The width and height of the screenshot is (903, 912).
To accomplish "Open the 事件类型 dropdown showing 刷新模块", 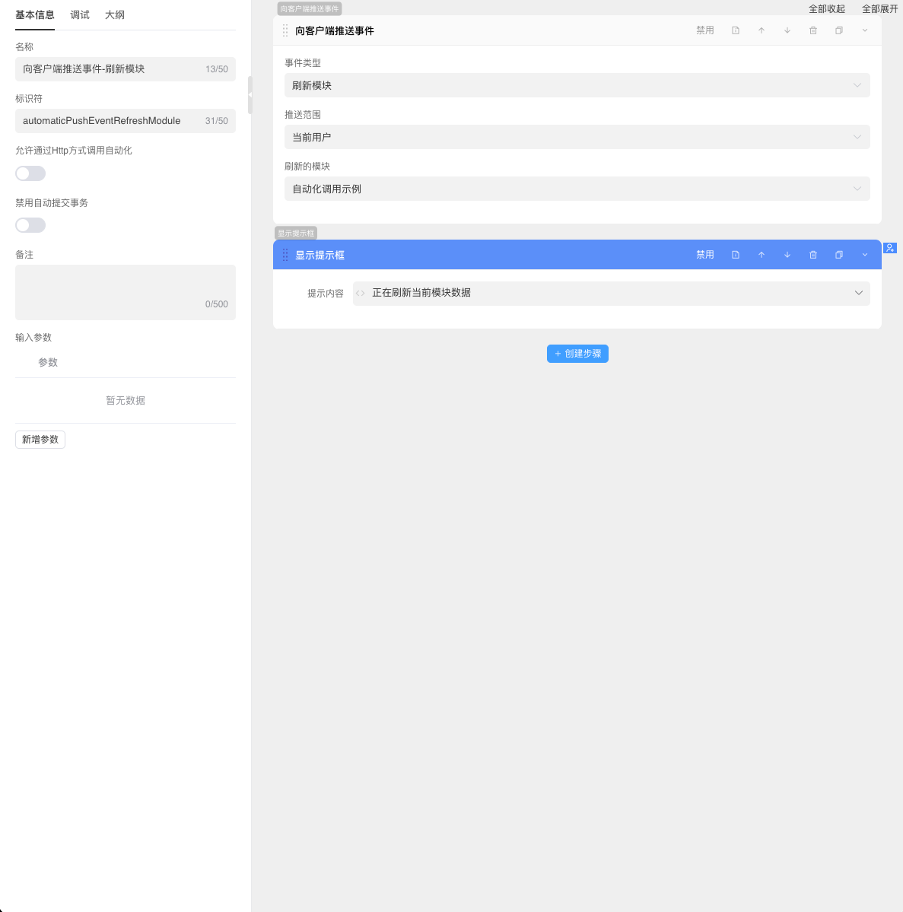I will point(577,85).
